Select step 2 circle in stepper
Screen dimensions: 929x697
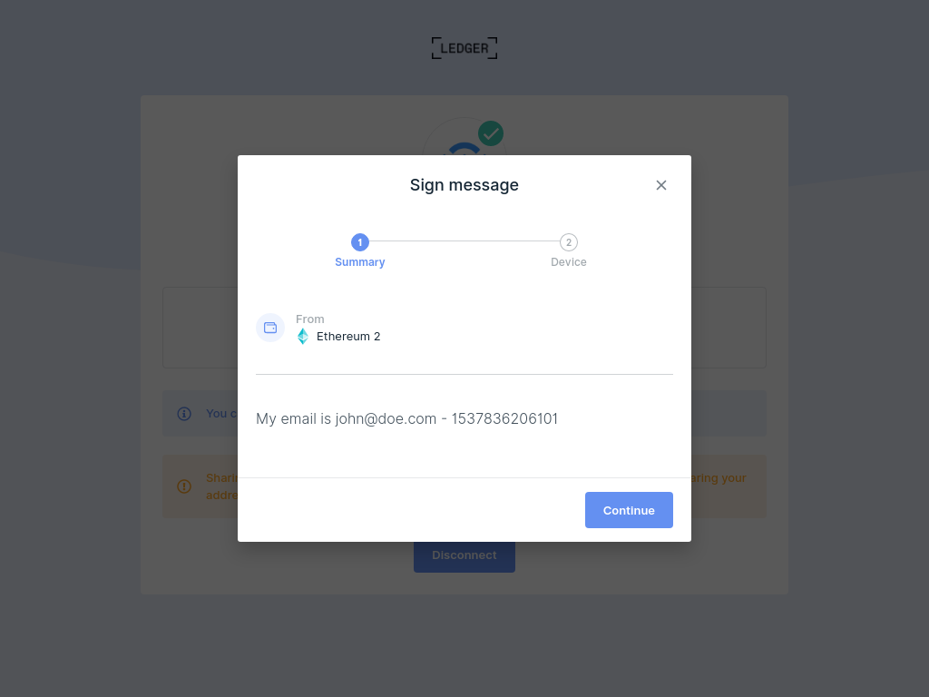point(569,242)
